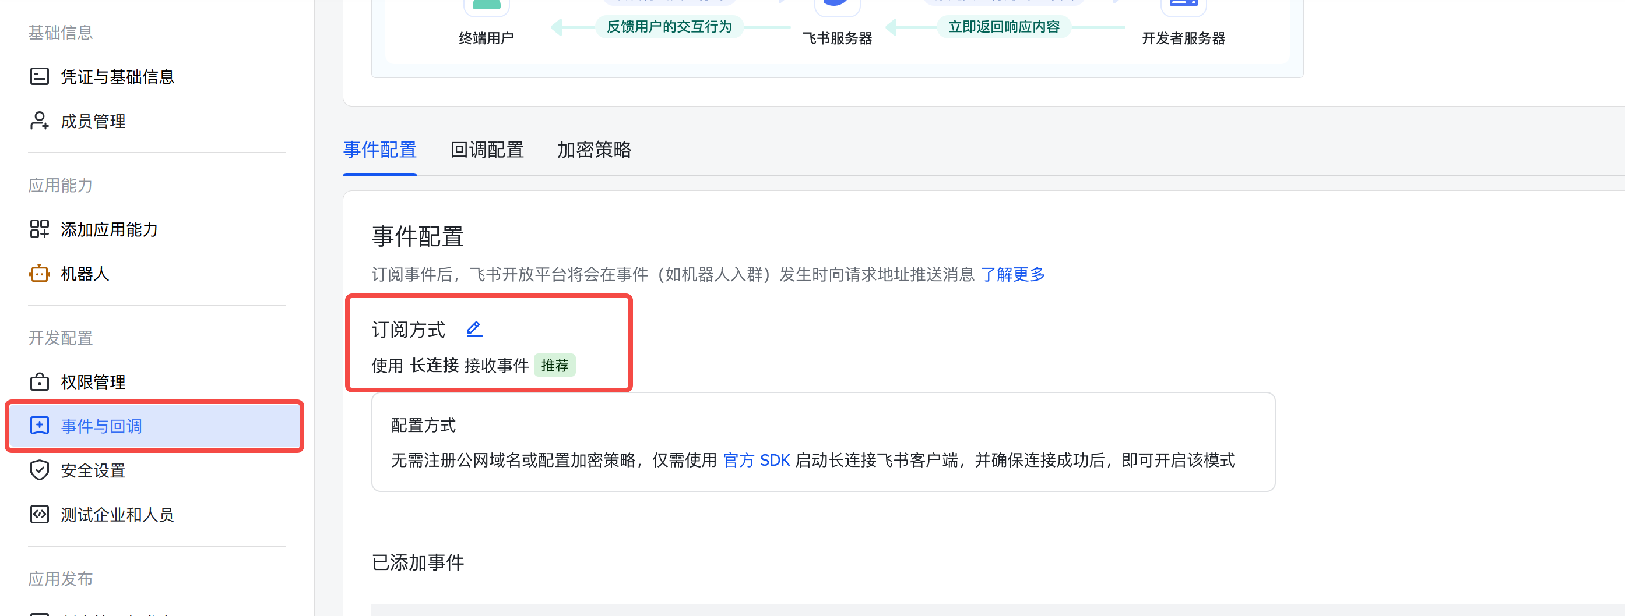Viewport: 1625px width, 616px height.
Task: Click the 权限管理 briefcase icon
Action: pyautogui.click(x=39, y=381)
